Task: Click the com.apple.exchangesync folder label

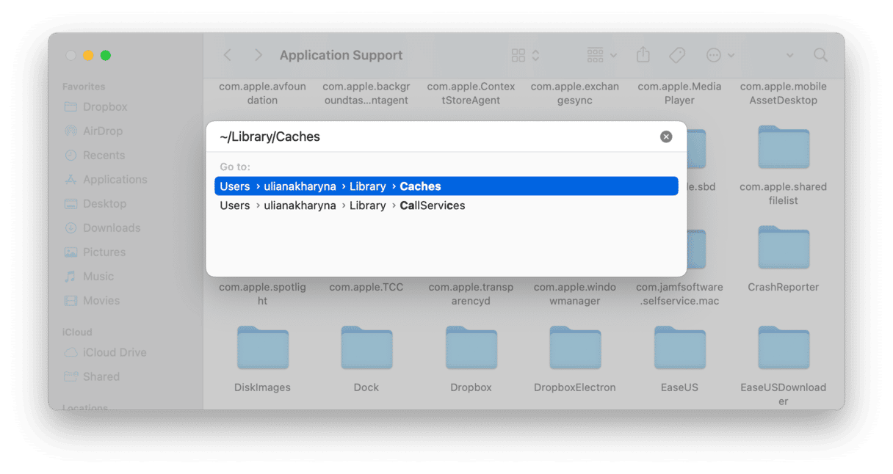Action: [x=575, y=93]
